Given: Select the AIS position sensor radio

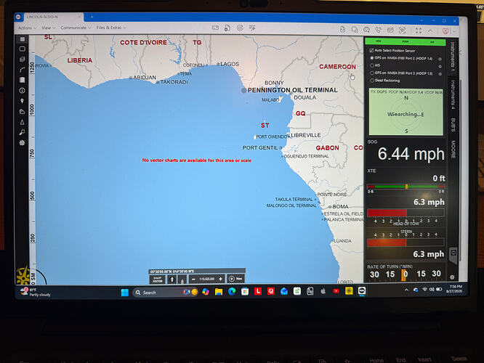Looking at the screenshot, I should (372, 65).
